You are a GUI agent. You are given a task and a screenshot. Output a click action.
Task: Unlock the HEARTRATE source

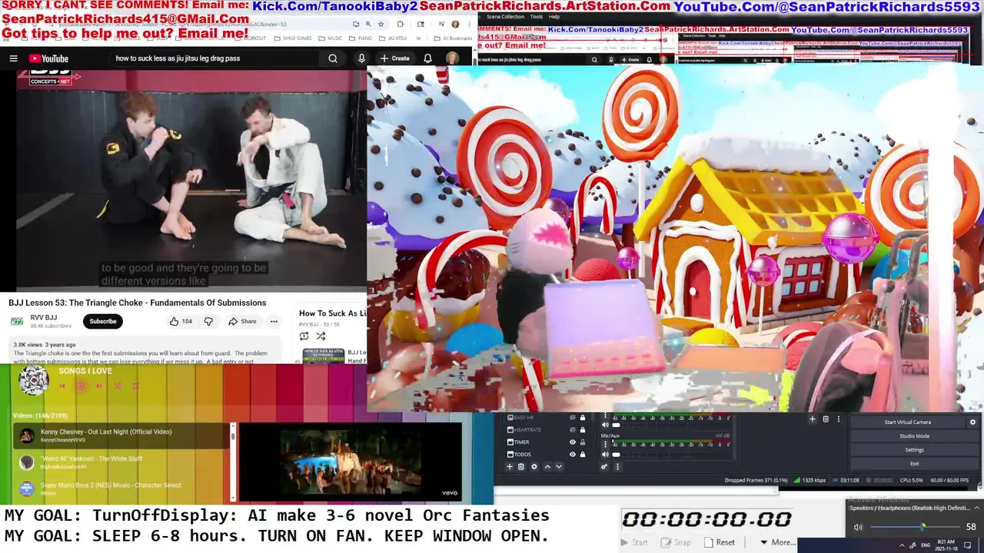(583, 430)
